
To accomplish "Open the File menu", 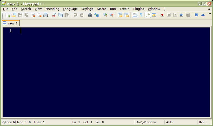I will [6, 9].
